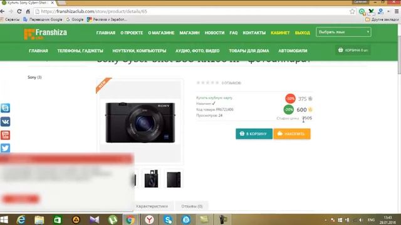Viewport: 401px width, 225px height.
Task: Click the browser address bar
Action: click(x=192, y=11)
